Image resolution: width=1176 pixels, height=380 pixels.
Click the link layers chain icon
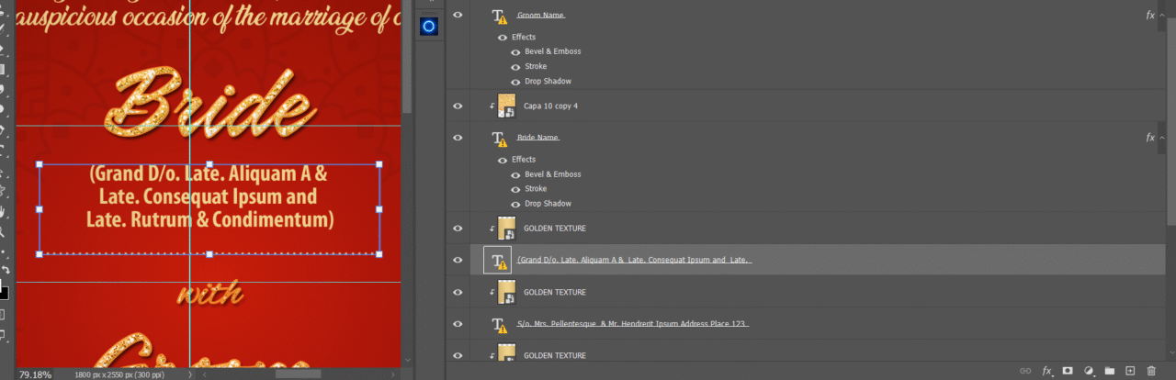(x=1025, y=371)
